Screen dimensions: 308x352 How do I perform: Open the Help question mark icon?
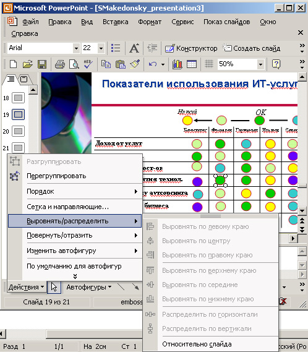pyautogui.click(x=276, y=64)
